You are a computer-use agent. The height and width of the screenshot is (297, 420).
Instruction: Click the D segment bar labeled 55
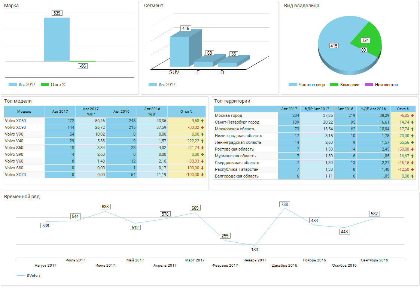[228, 65]
